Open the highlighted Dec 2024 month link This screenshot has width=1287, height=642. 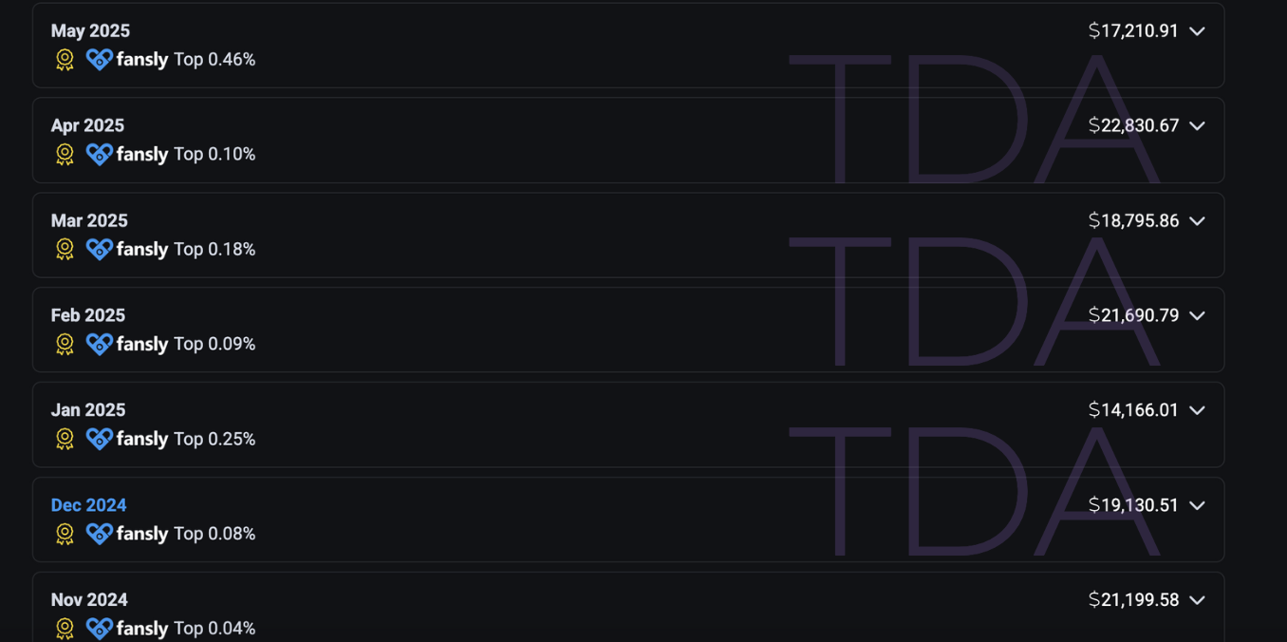coord(88,505)
